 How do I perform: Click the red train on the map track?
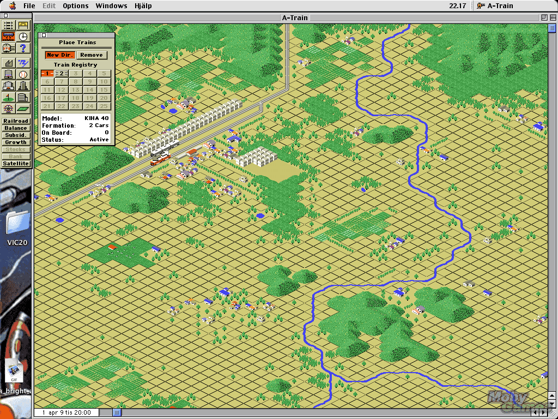pyautogui.click(x=160, y=159)
